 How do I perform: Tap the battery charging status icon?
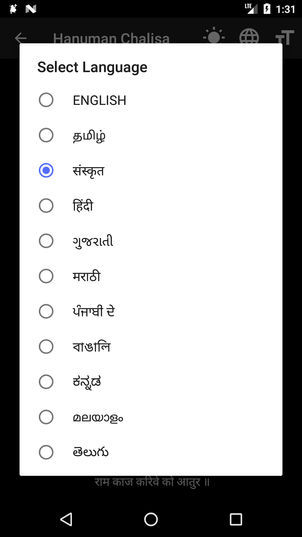click(x=267, y=9)
